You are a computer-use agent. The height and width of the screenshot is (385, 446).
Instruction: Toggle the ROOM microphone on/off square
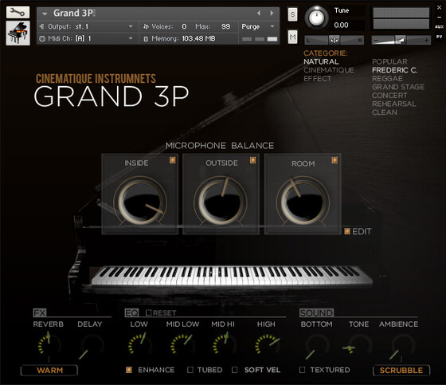coord(334,160)
